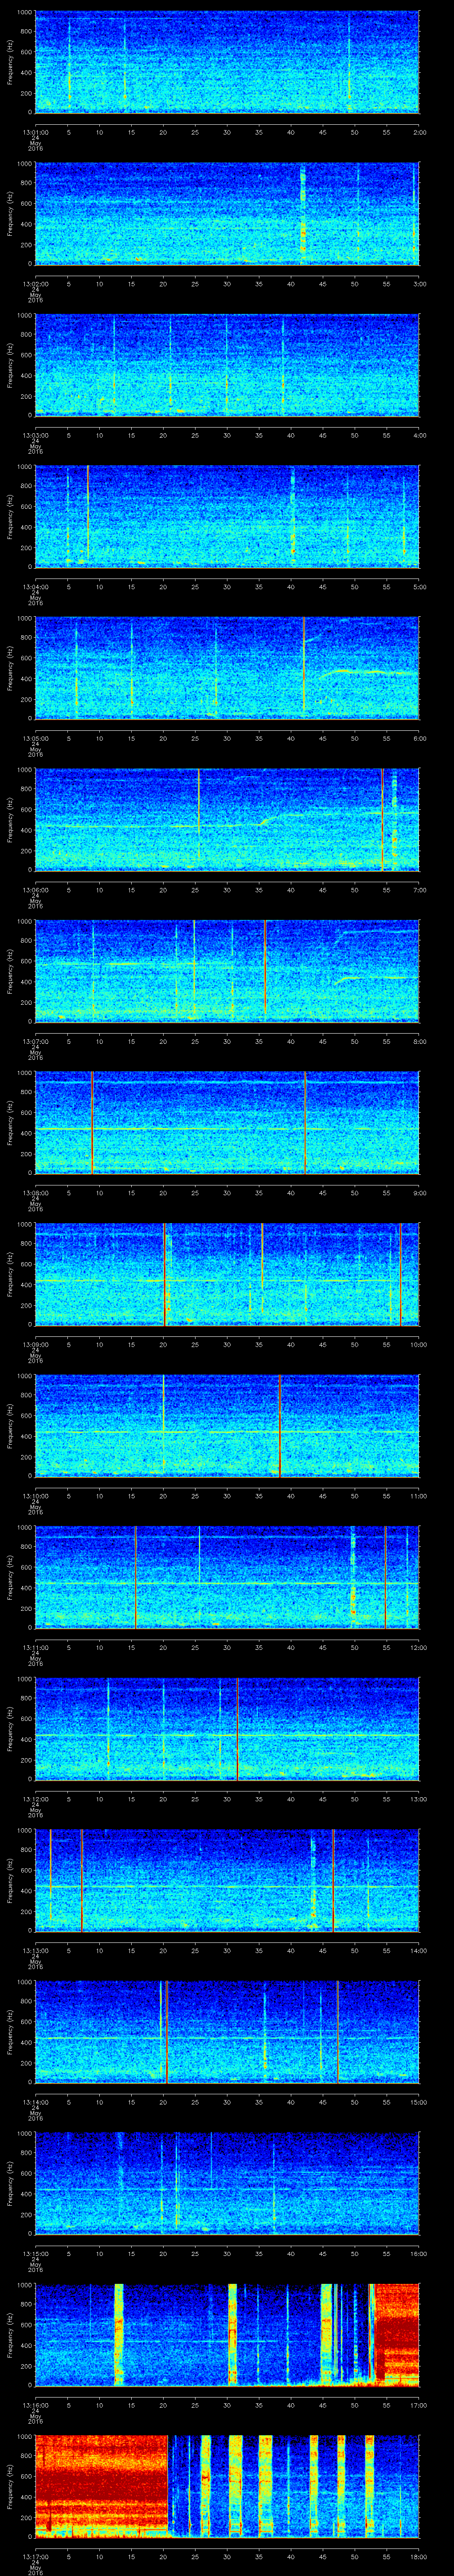Viewport: 454px width, 2576px height.
Task: View the spectrogram panel starting at 13:06:00
Action: [227, 820]
